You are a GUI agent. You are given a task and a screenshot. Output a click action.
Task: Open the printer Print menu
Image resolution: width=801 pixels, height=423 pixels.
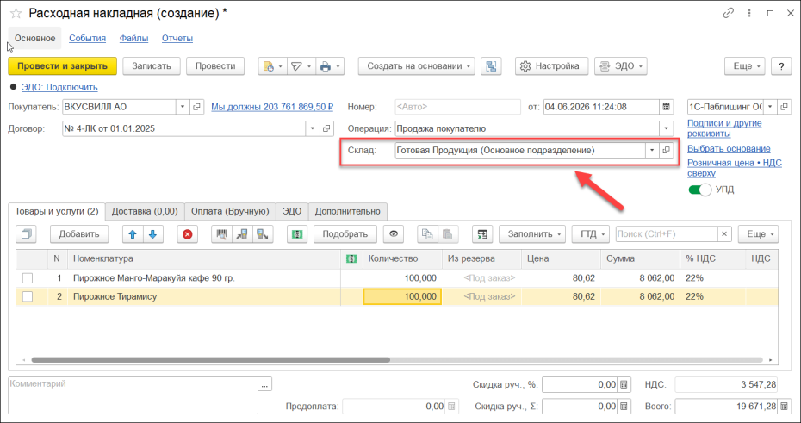click(330, 65)
